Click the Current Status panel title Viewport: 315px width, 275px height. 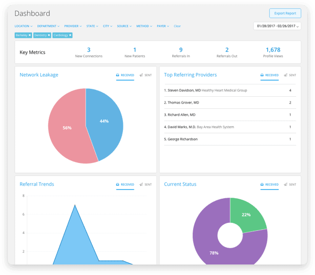[180, 184]
